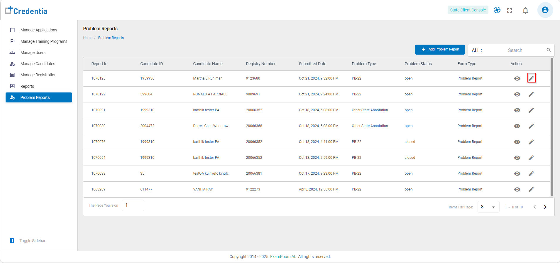Click Add Problem Report button

pos(440,50)
